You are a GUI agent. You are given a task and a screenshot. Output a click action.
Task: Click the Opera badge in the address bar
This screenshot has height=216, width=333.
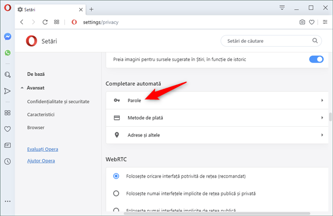pyautogui.click(x=74, y=22)
